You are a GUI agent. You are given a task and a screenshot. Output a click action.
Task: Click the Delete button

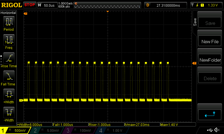[209, 78]
